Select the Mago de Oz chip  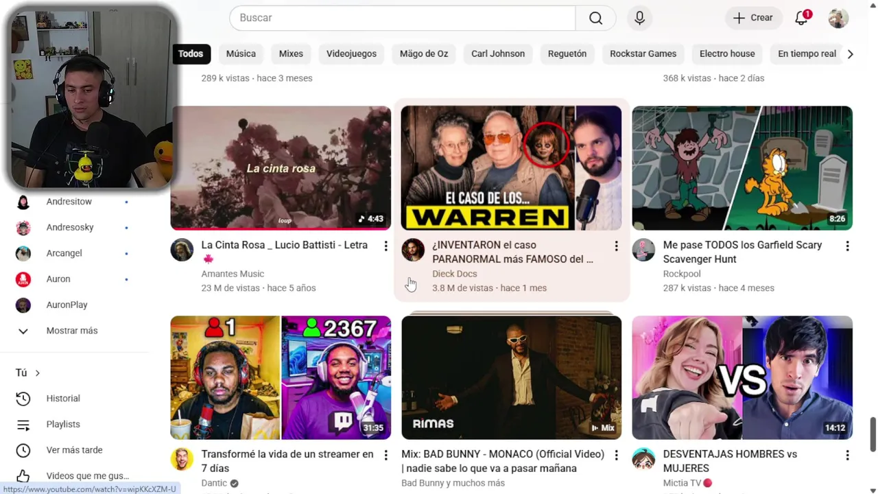(x=424, y=54)
